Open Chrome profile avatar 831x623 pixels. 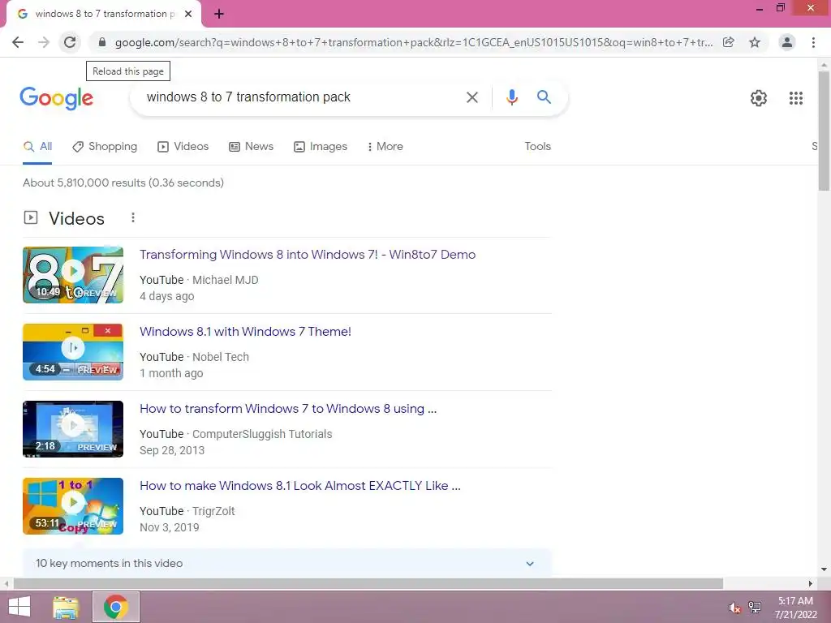click(787, 42)
